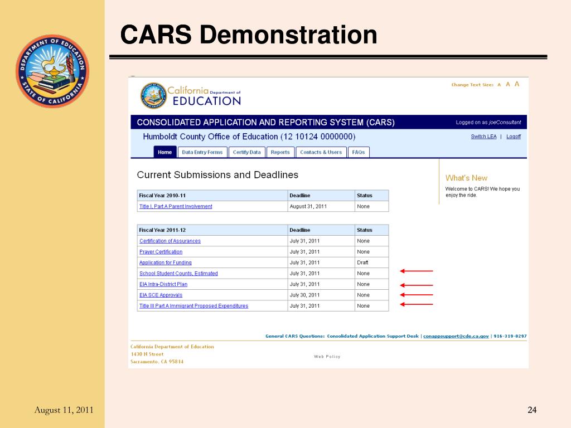Click 'Logged on as joeConsultant' text
The image size is (571, 428).
pos(488,122)
